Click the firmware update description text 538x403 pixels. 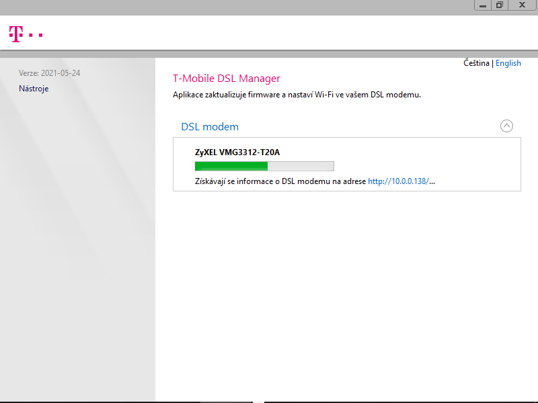pos(297,95)
